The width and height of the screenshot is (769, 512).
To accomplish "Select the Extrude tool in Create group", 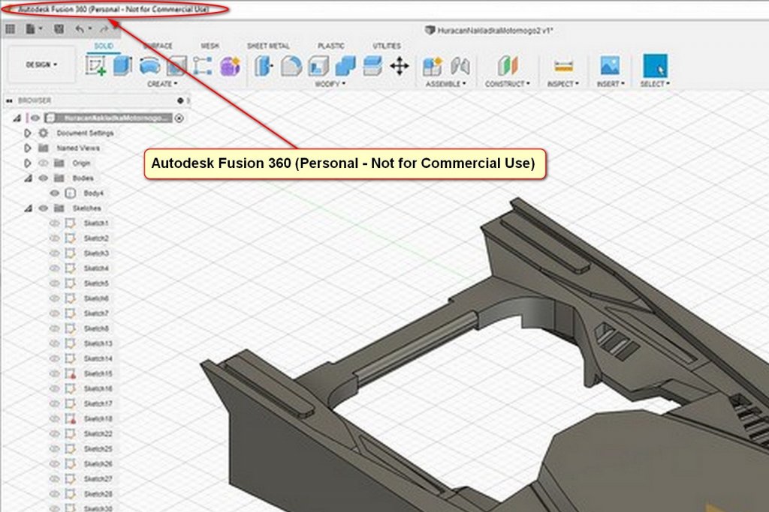I will [x=122, y=66].
